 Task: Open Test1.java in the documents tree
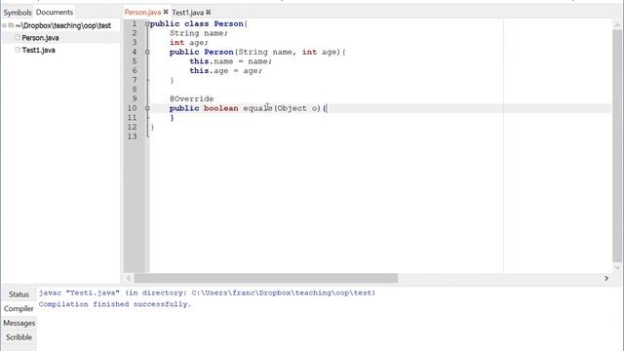click(x=39, y=50)
